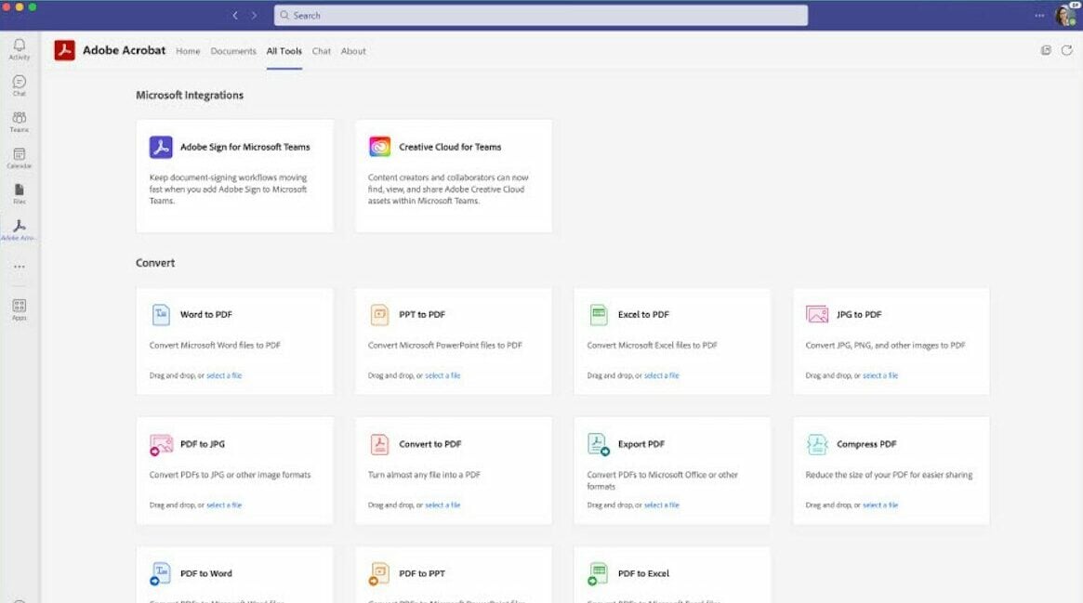Click the PDF to Word title
Viewport: 1083px width, 603px height.
[206, 573]
